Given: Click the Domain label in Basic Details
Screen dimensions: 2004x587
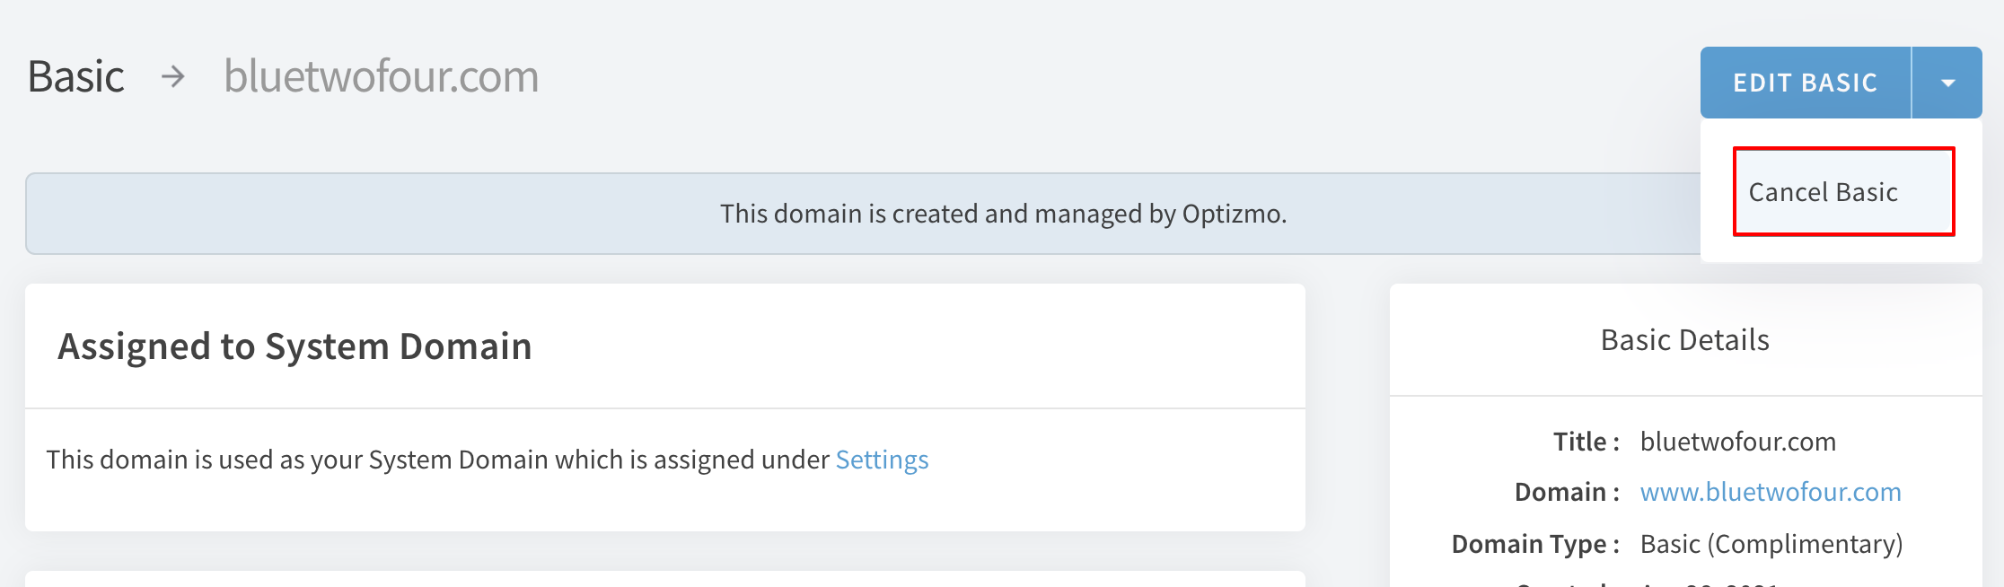Looking at the screenshot, I should (x=1567, y=492).
